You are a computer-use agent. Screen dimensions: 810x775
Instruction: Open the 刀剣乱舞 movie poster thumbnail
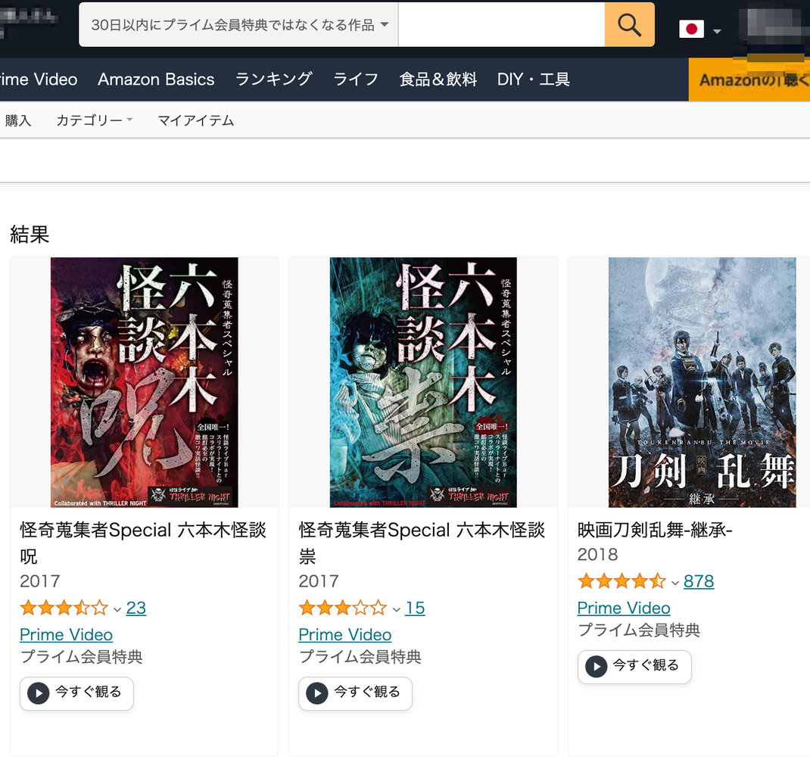702,382
